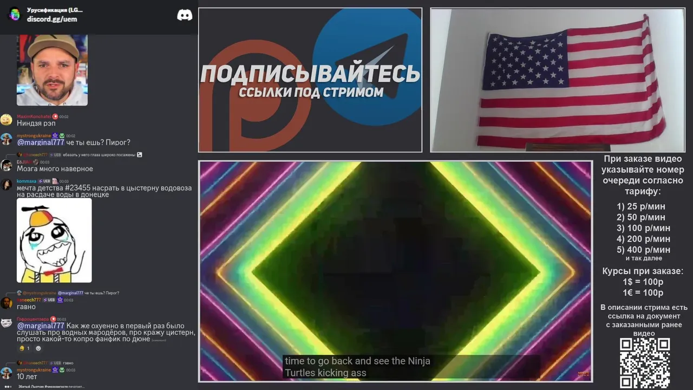Click 'Курсы при заказе:' heading

click(x=643, y=271)
